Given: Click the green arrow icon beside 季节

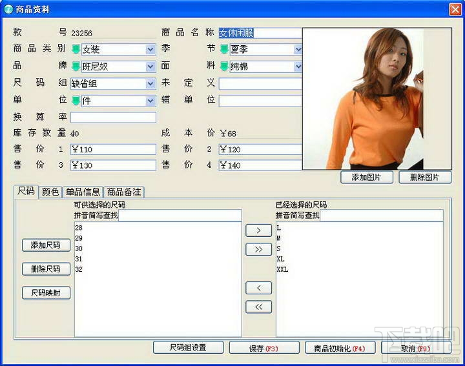Looking at the screenshot, I should tap(224, 49).
